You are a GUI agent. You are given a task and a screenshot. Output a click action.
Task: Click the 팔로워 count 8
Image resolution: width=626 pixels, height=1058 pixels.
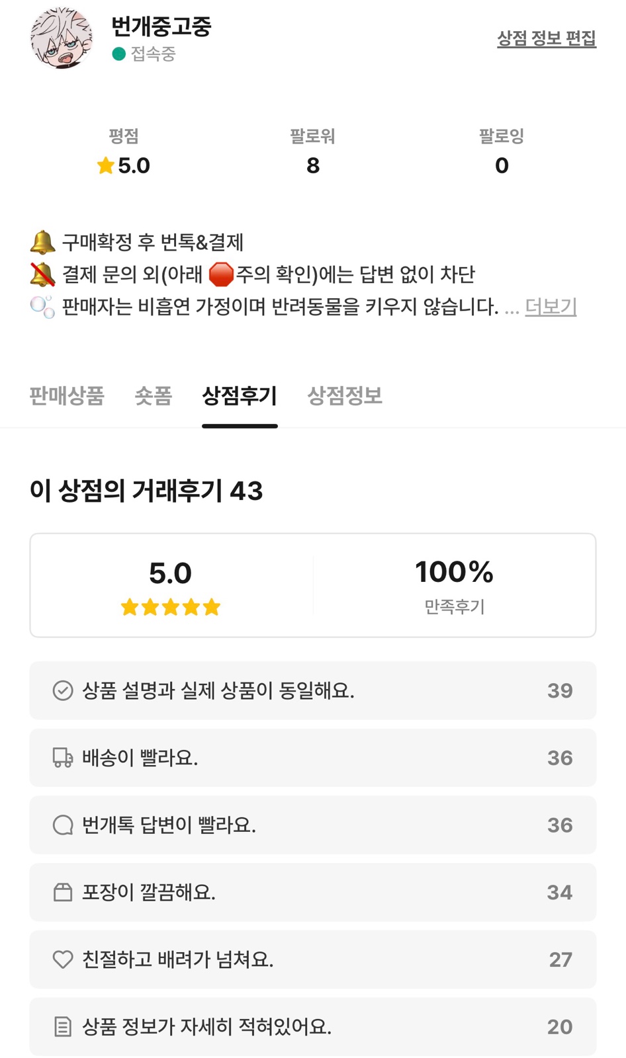pyautogui.click(x=313, y=165)
